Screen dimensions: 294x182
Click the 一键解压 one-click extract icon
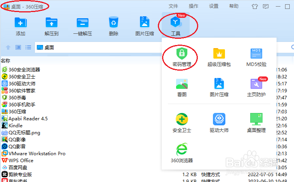(x=83, y=26)
